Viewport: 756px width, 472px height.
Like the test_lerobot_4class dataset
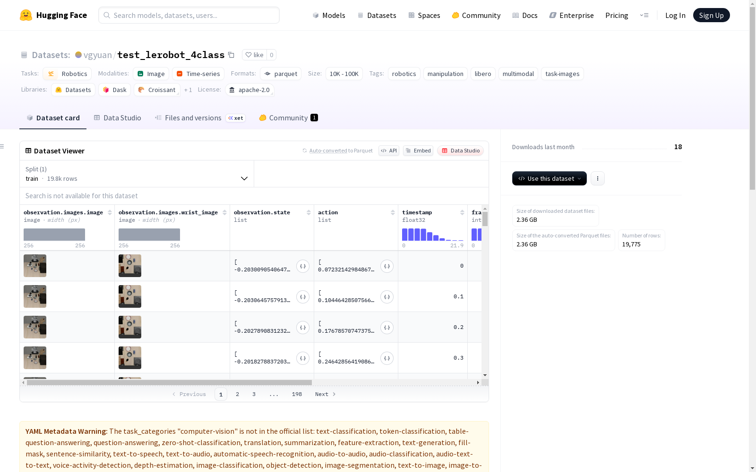(254, 55)
